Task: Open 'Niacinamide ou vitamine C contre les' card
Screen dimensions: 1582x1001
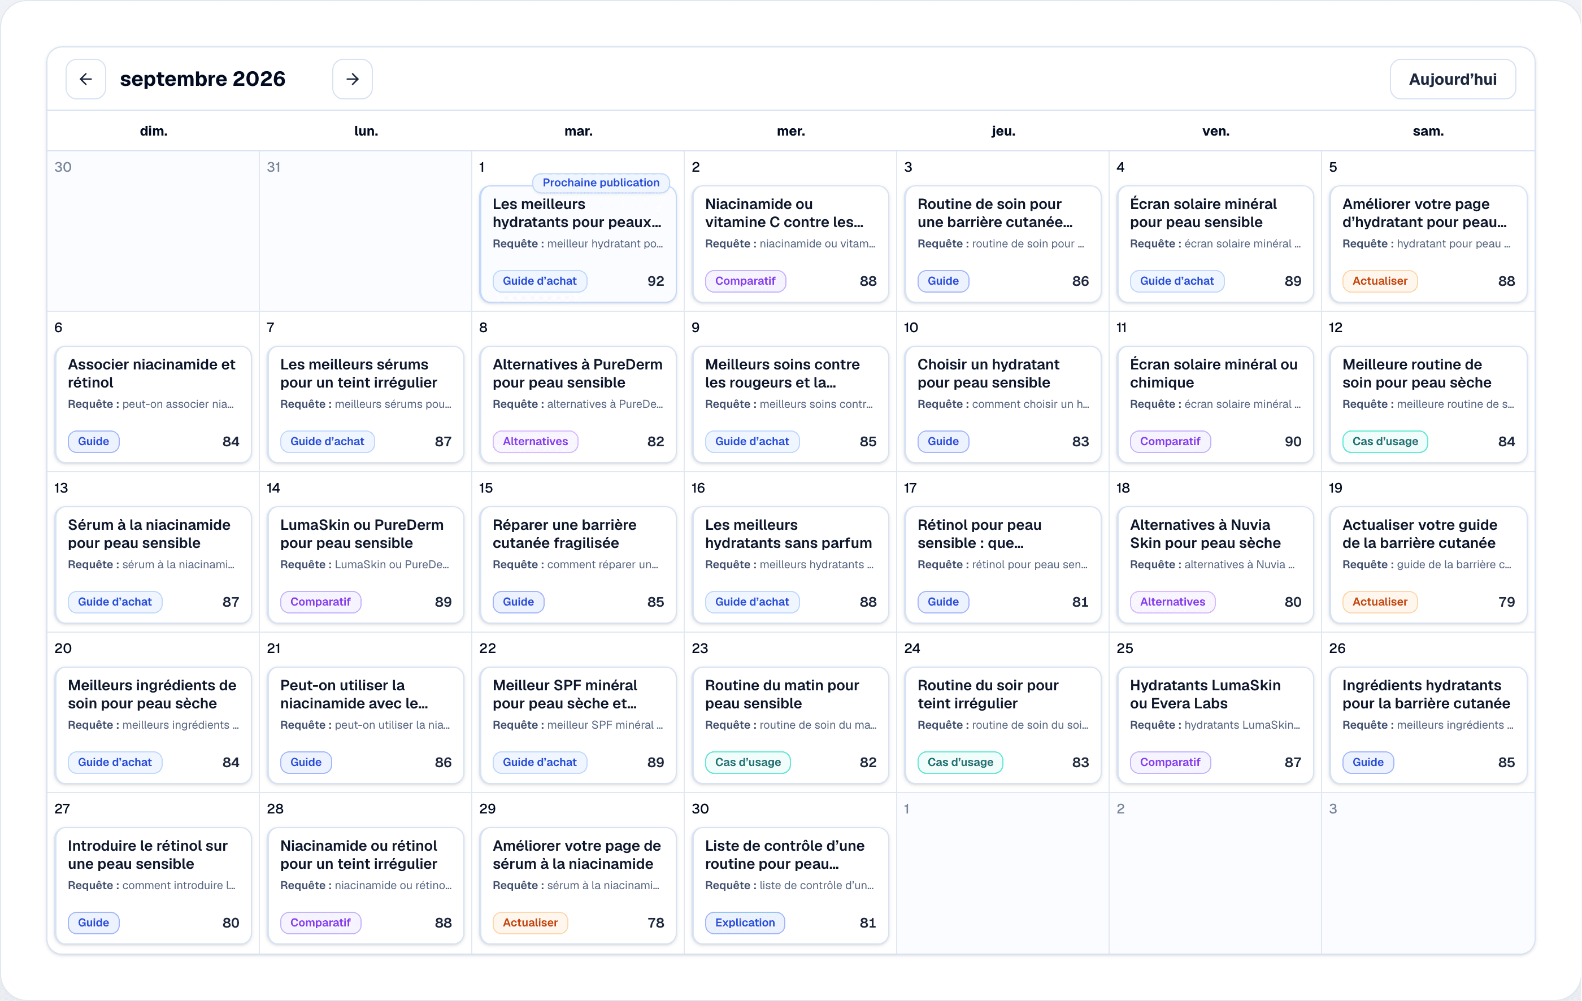Action: 790,243
